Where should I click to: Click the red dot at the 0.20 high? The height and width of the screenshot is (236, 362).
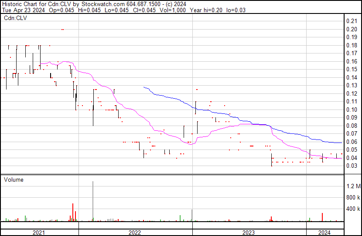pyautogui.click(x=63, y=29)
